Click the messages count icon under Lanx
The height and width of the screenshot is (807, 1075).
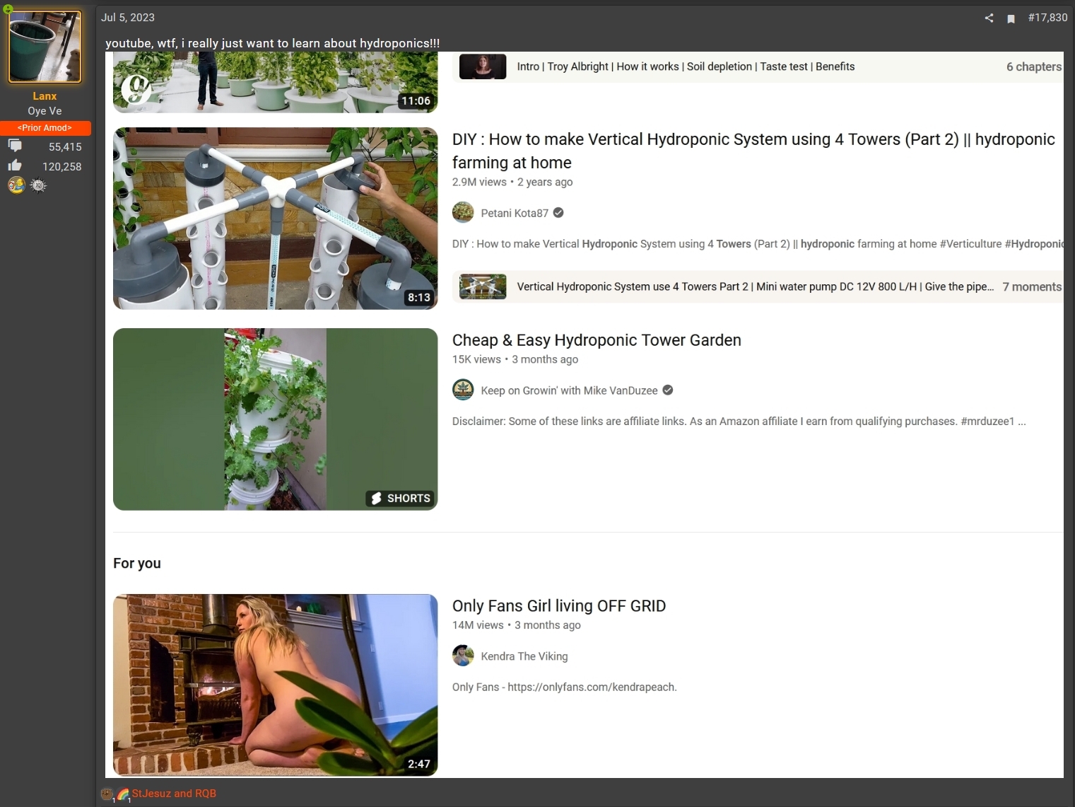pos(15,146)
